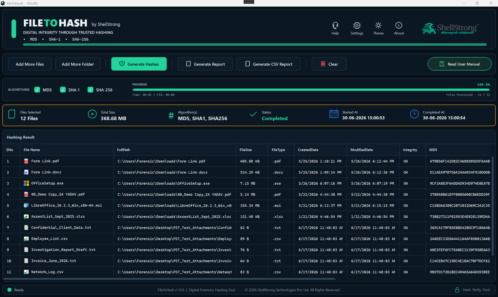Click the file icon for Invoice_June_2026.txt
498x297 pixels.
[x=26, y=261]
